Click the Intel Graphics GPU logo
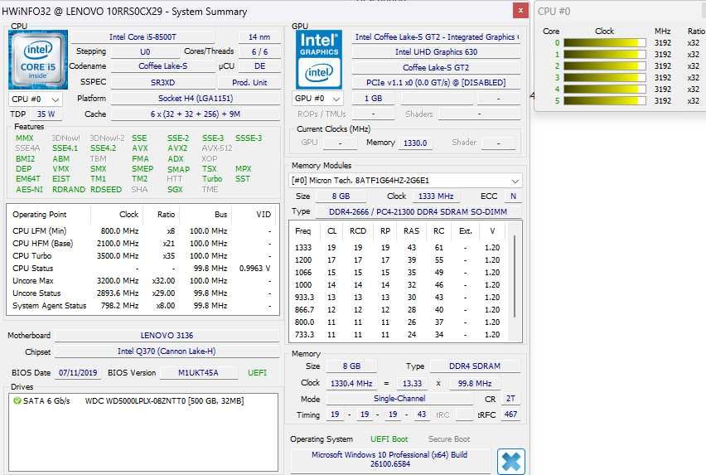Viewport: 706px width, 475px height. (319, 60)
